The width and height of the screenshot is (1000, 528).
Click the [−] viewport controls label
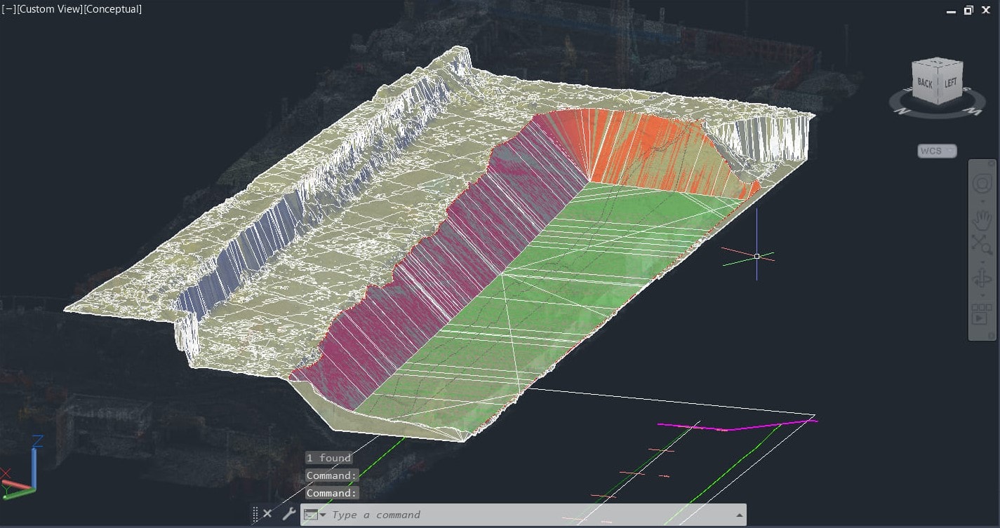(9, 9)
